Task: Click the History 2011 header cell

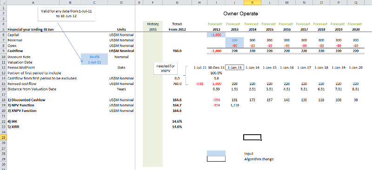Action: click(153, 27)
